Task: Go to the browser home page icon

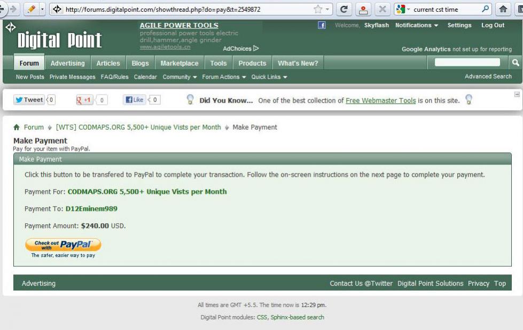Action: pos(503,9)
